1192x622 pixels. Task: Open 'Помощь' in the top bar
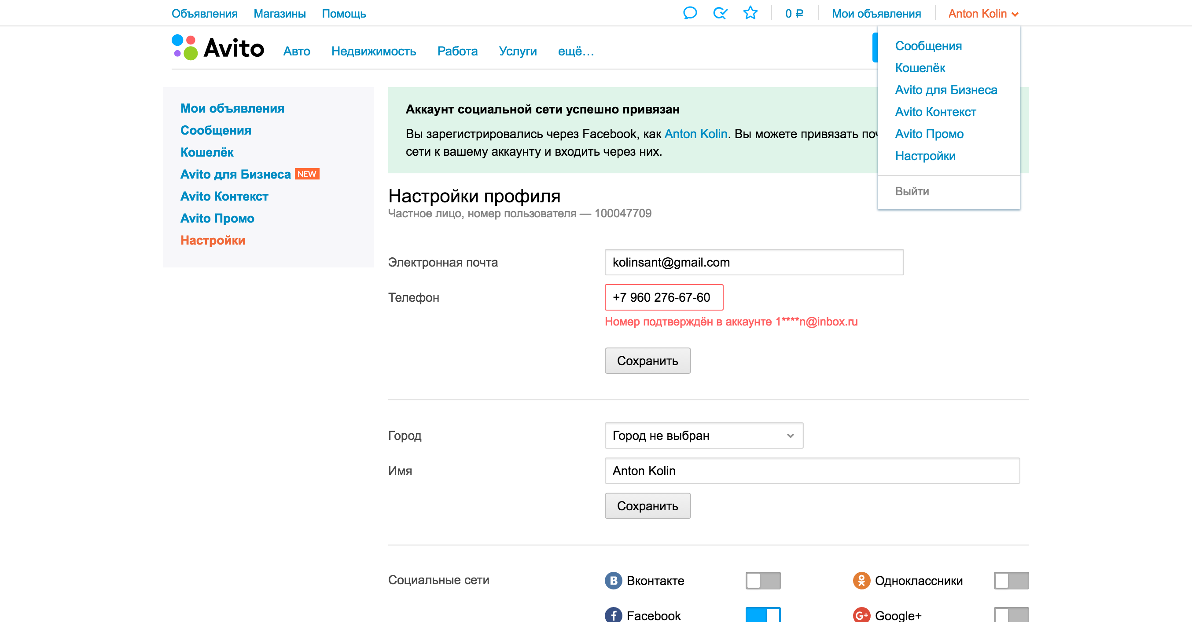[x=344, y=14]
